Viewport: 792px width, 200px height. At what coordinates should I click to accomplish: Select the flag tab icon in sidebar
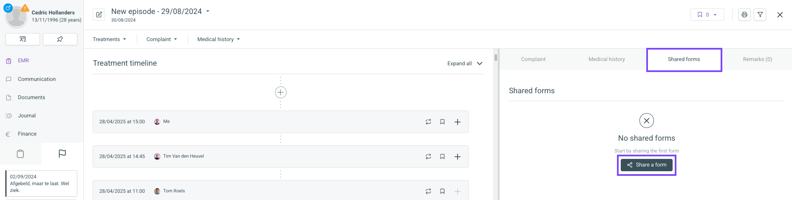coord(62,153)
